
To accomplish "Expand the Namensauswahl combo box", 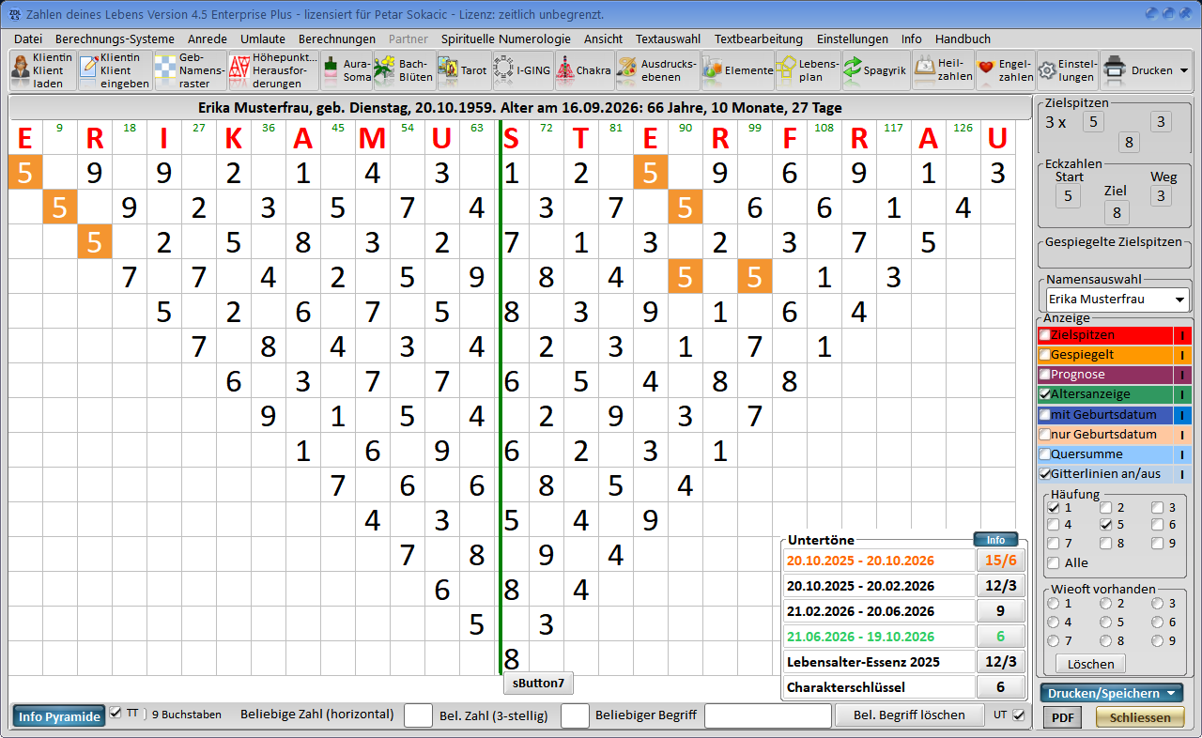I will point(1117,300).
